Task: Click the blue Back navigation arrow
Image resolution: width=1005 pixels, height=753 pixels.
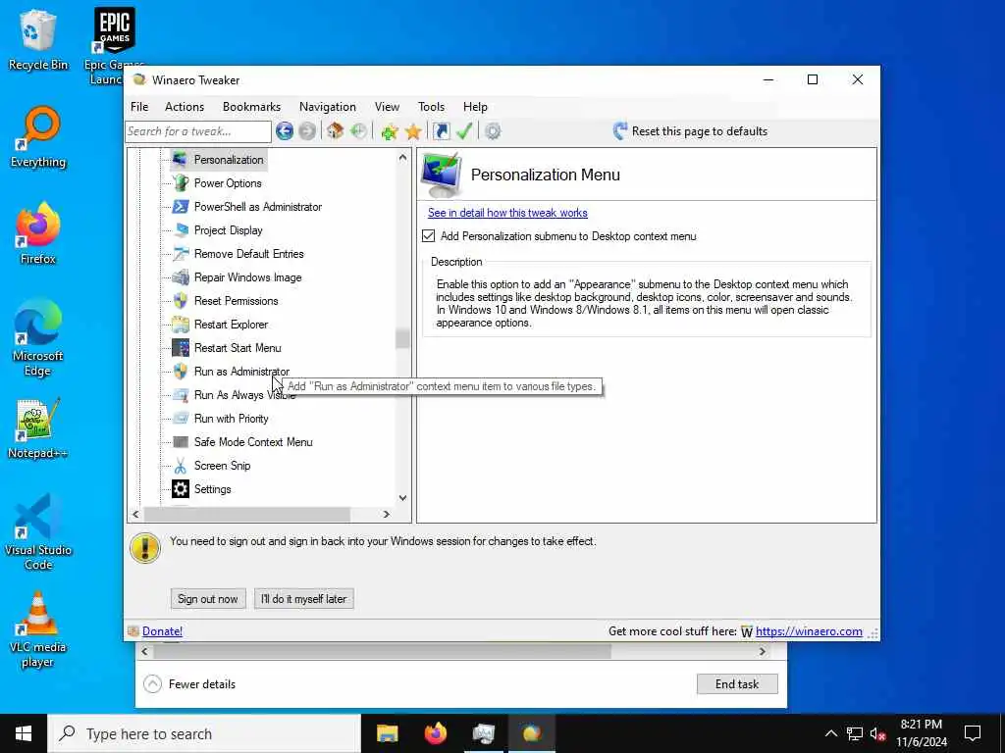Action: pos(285,131)
